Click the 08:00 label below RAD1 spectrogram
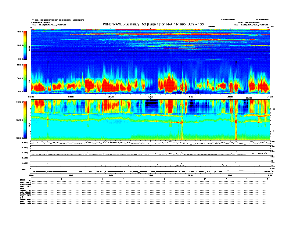 [111, 97]
